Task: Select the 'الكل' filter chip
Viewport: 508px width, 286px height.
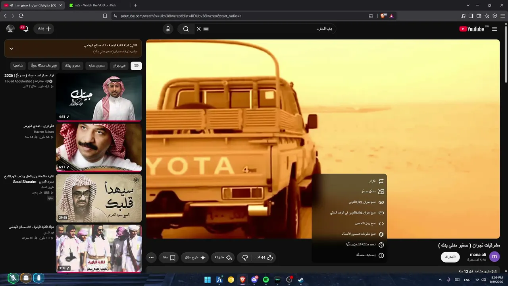Action: click(x=136, y=66)
